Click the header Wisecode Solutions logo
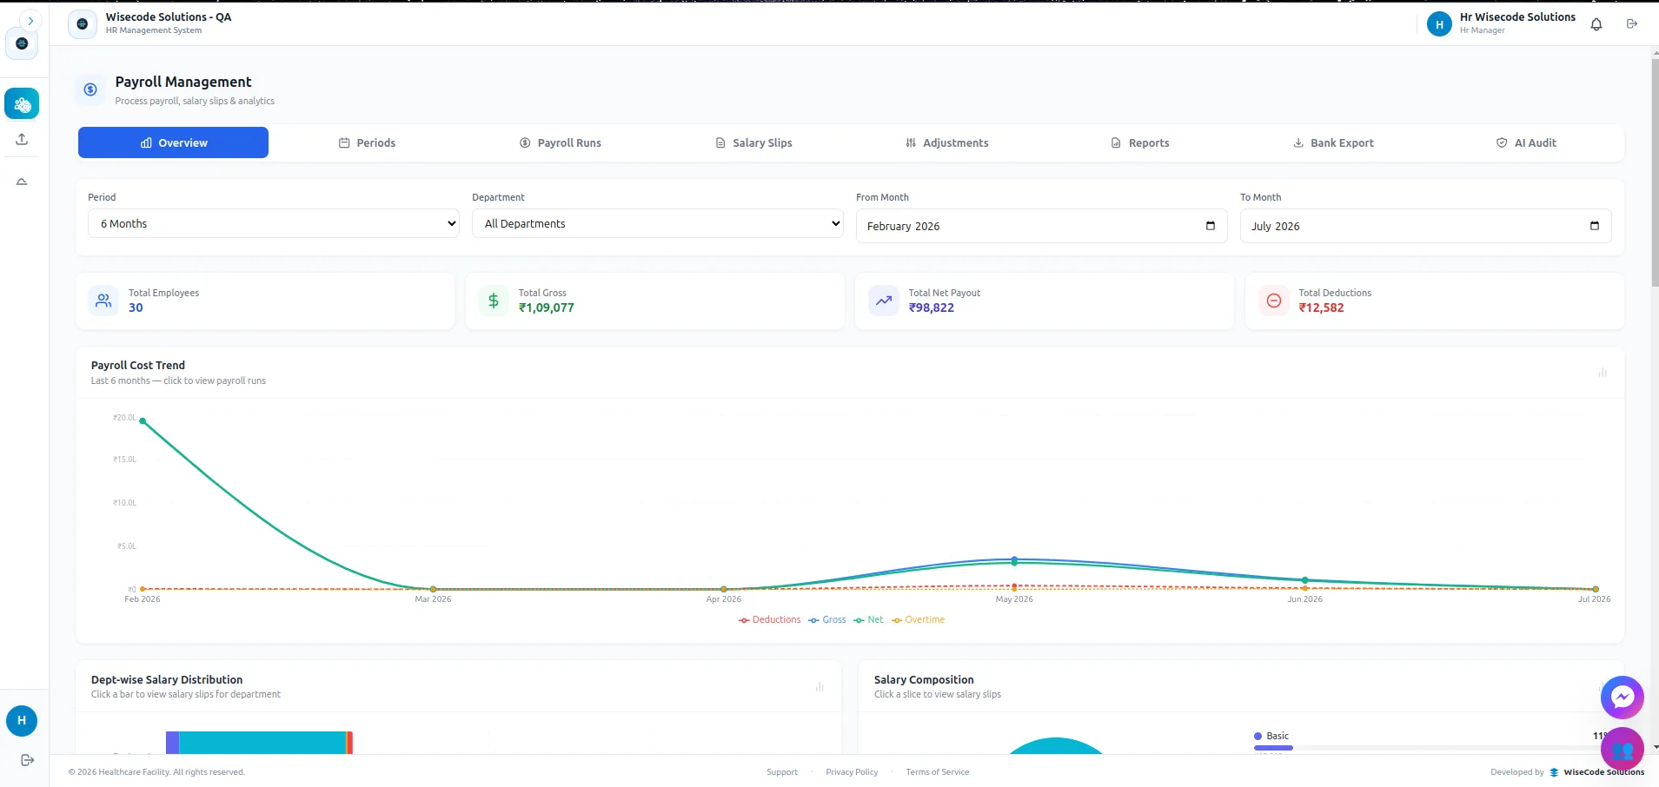The width and height of the screenshot is (1659, 787). [83, 23]
